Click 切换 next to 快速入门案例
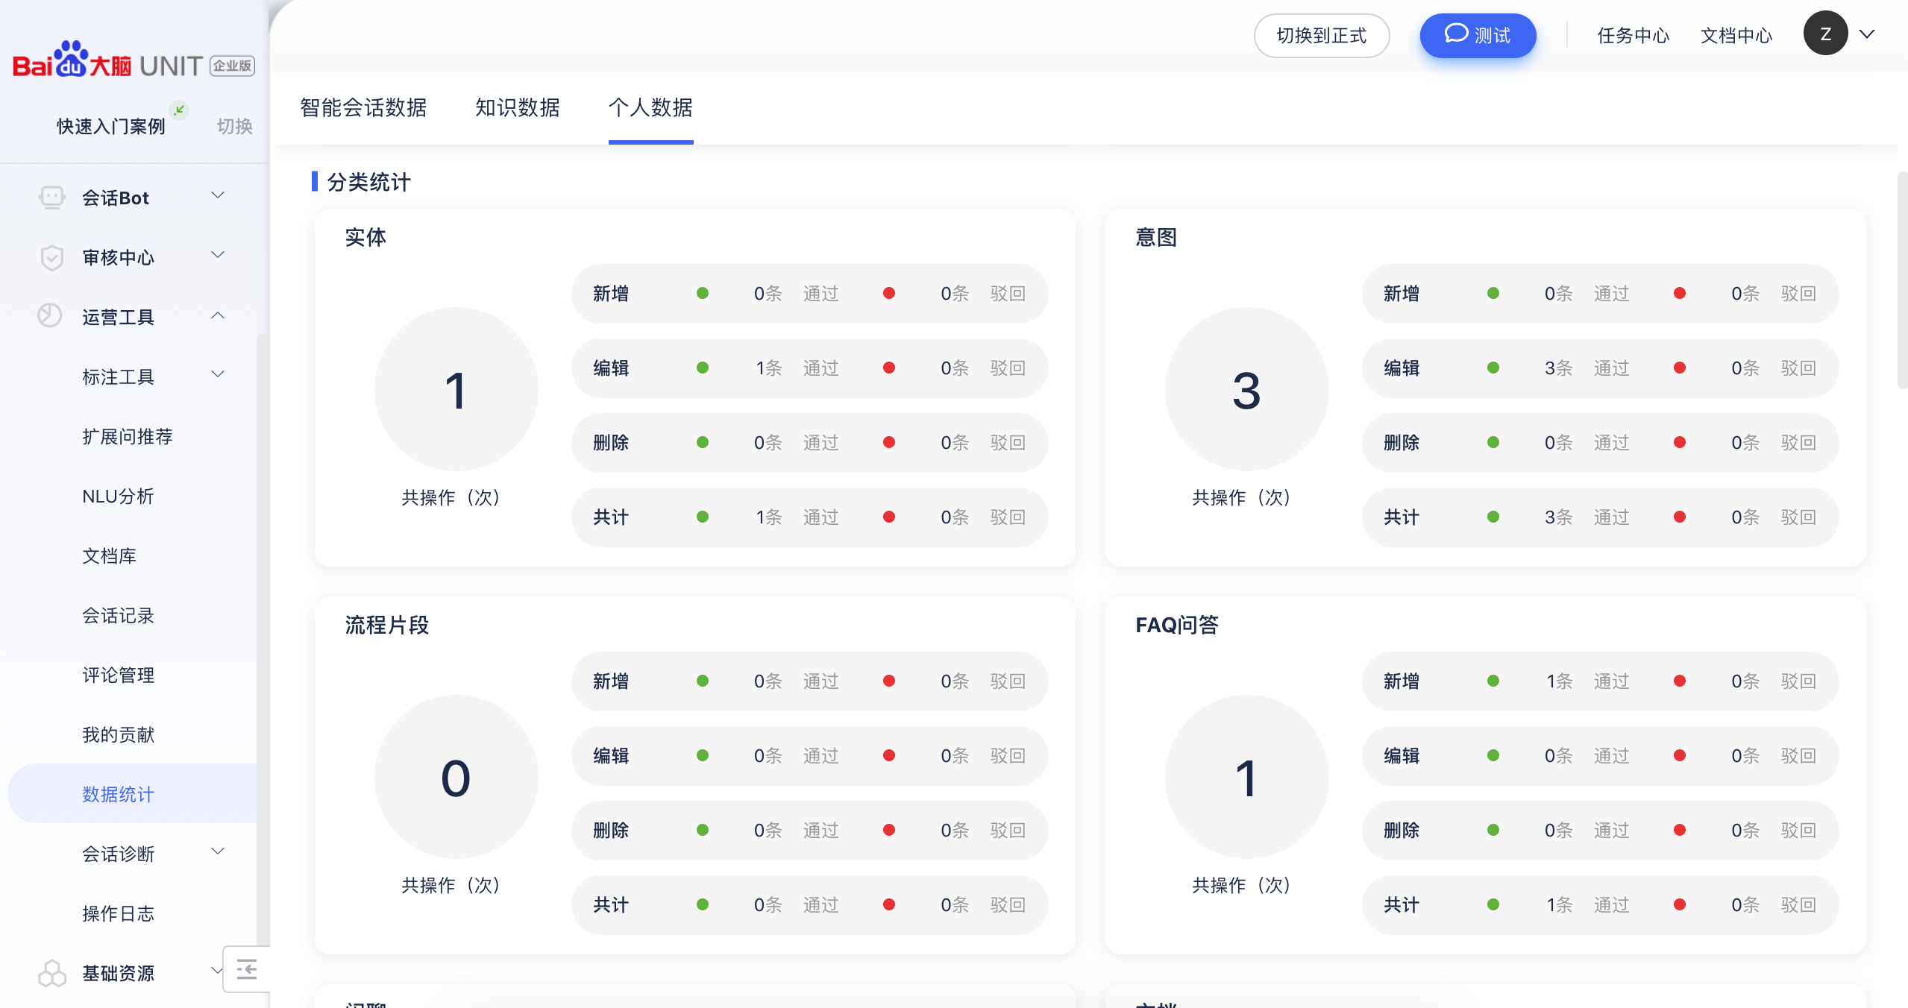The width and height of the screenshot is (1908, 1008). [x=235, y=126]
